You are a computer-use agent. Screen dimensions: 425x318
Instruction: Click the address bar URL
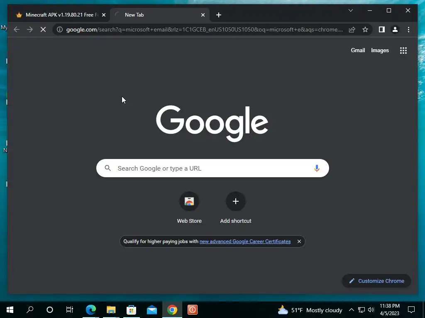204,29
